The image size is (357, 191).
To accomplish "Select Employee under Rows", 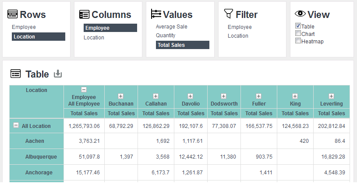I will click(24, 27).
